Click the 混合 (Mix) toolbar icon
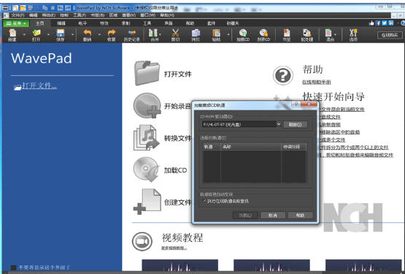The height and width of the screenshot is (274, 405). pyautogui.click(x=328, y=35)
